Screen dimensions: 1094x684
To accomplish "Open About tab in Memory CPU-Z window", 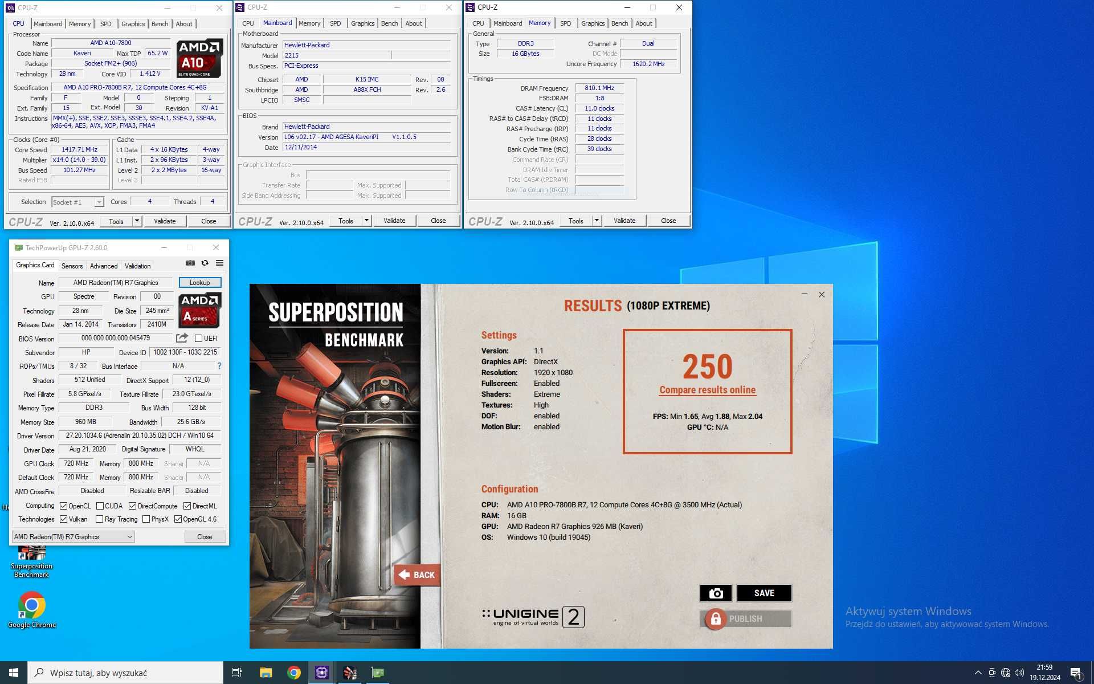I will [644, 23].
